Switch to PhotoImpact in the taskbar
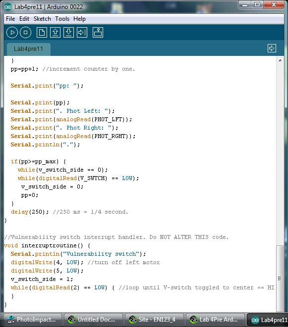288x327 pixels. click(32, 320)
